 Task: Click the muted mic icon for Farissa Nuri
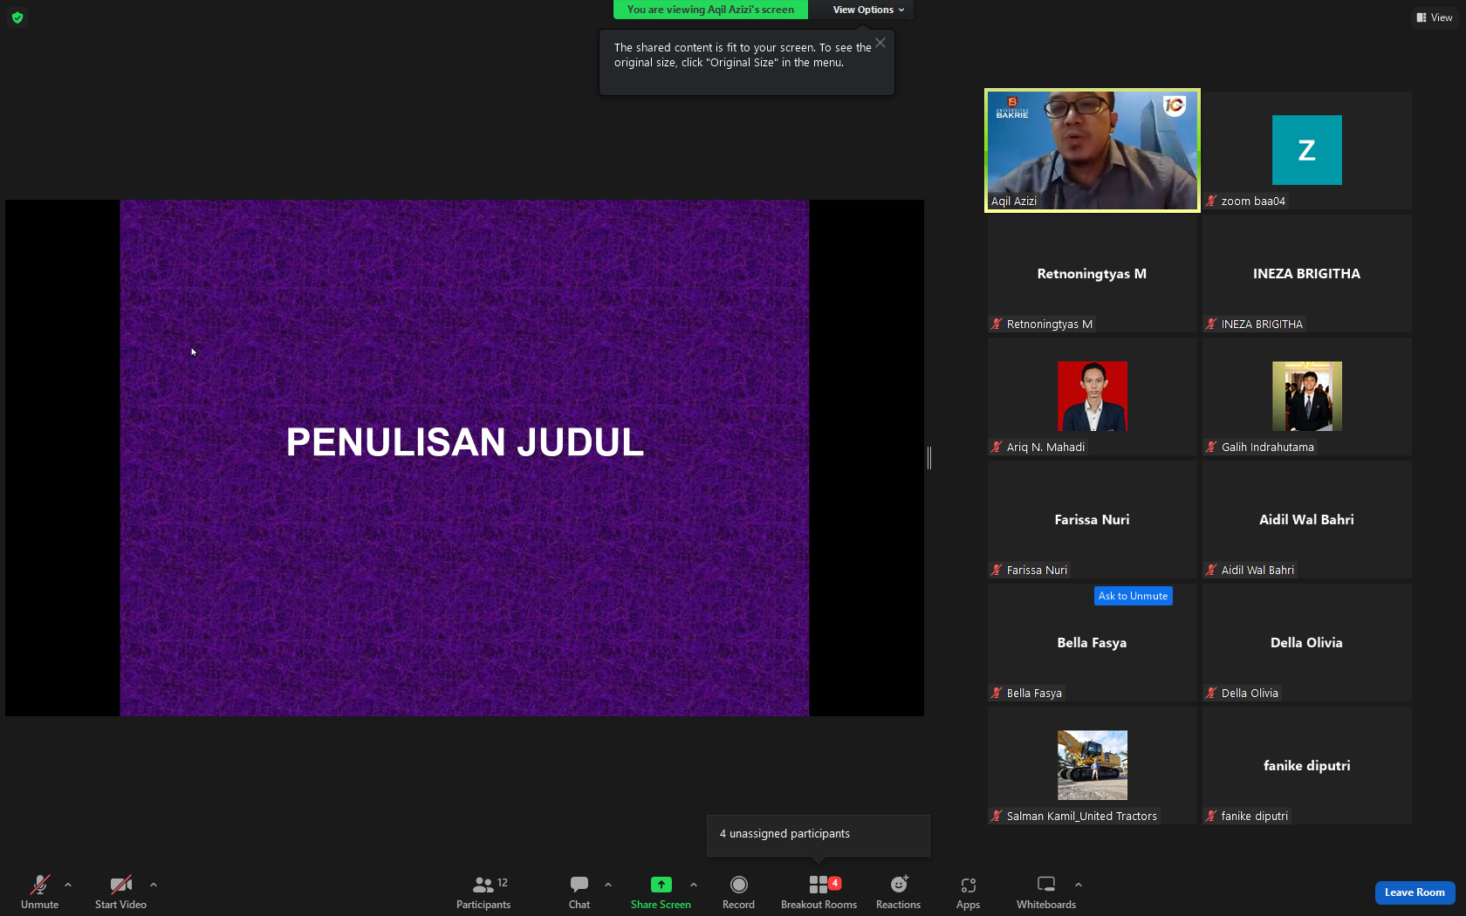point(997,570)
